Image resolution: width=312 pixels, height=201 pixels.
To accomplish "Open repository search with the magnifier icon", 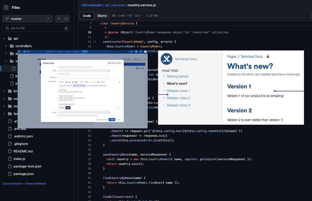I will point(66,19).
